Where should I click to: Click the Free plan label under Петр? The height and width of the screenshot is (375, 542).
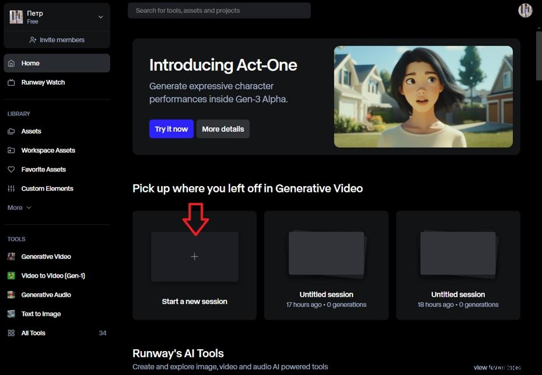(x=33, y=22)
